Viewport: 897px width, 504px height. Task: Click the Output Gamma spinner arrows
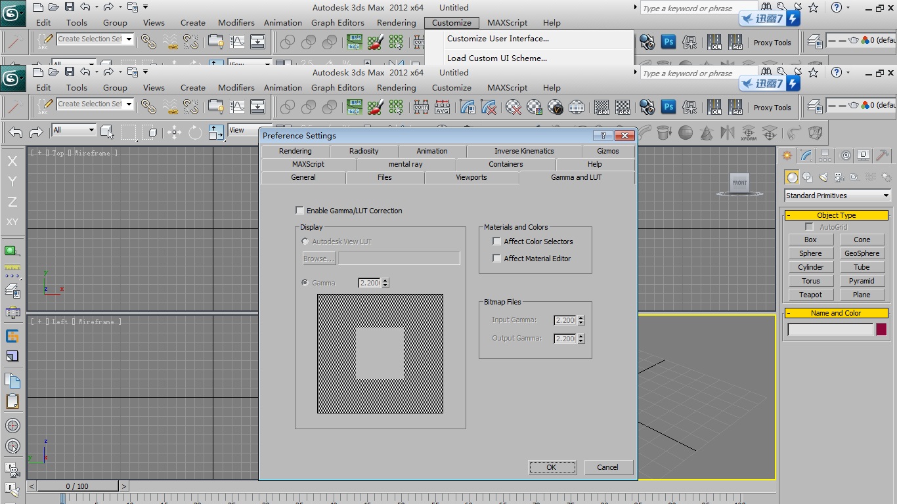pyautogui.click(x=580, y=339)
